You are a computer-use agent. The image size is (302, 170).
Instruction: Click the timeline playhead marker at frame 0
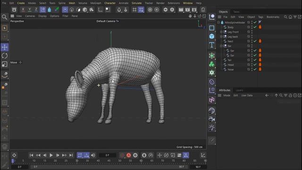tap(13, 161)
